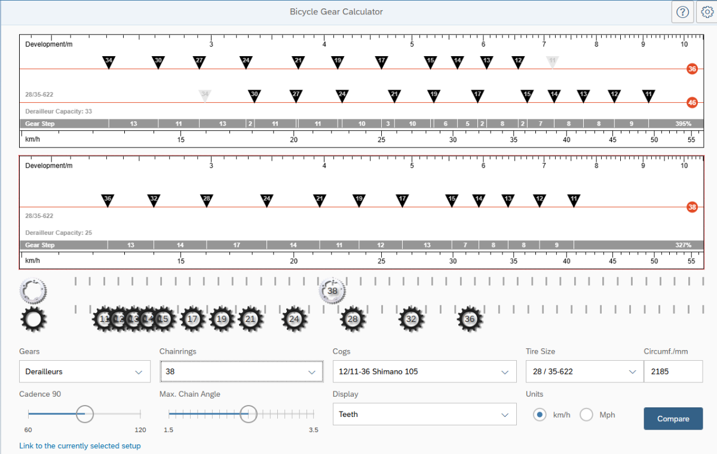
Task: Click the Compare button
Action: tap(673, 419)
